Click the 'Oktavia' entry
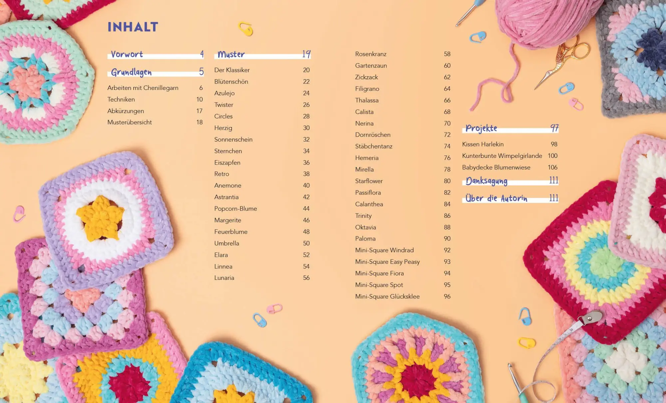Screen dimensions: 666x403 point(366,227)
